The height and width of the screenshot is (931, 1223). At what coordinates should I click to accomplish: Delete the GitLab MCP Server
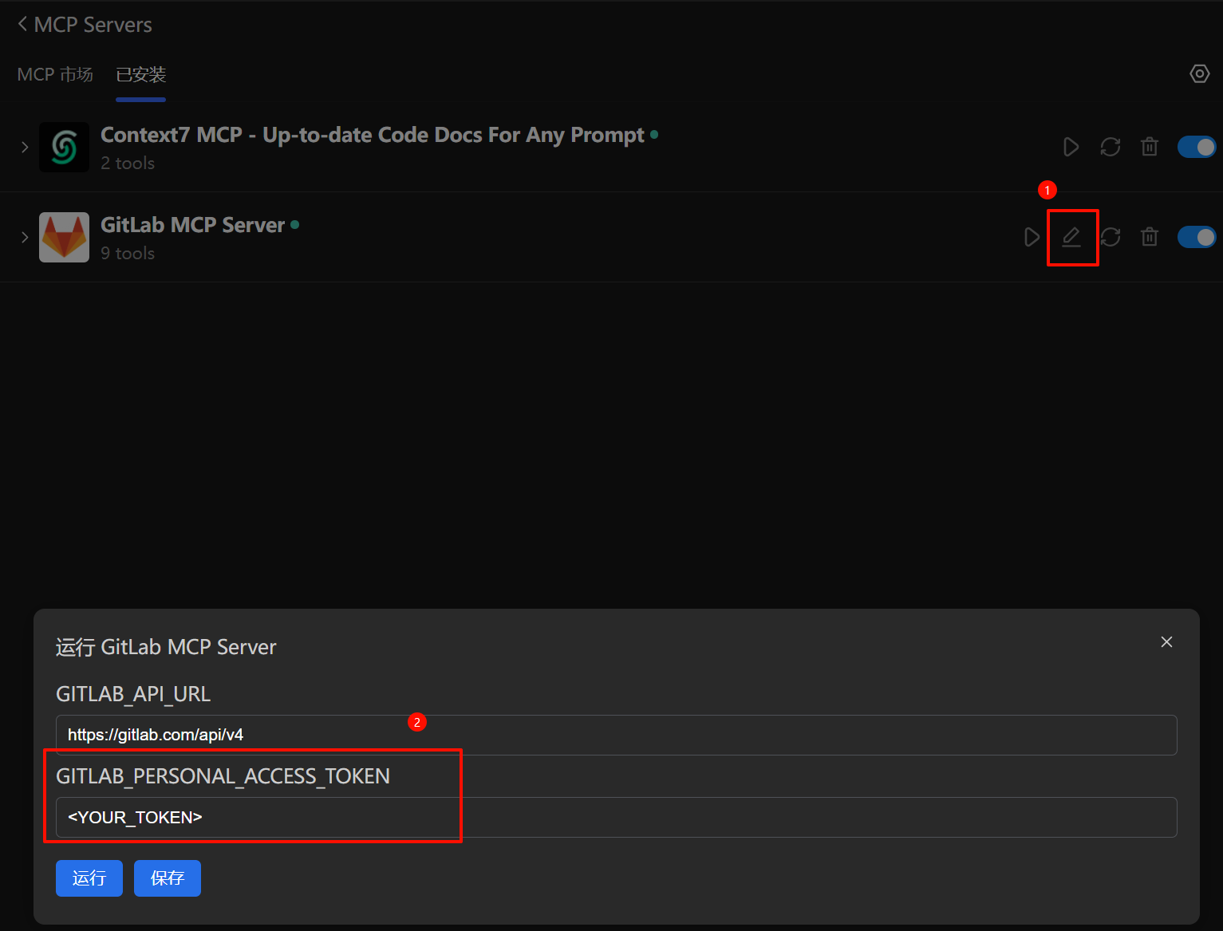[x=1149, y=238]
